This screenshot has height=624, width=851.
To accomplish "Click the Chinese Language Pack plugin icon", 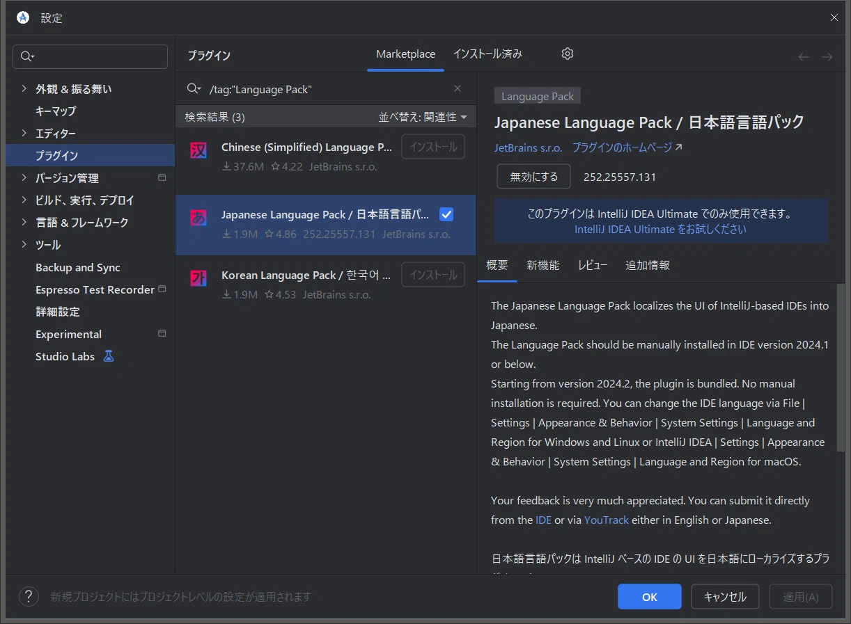I will pos(198,150).
